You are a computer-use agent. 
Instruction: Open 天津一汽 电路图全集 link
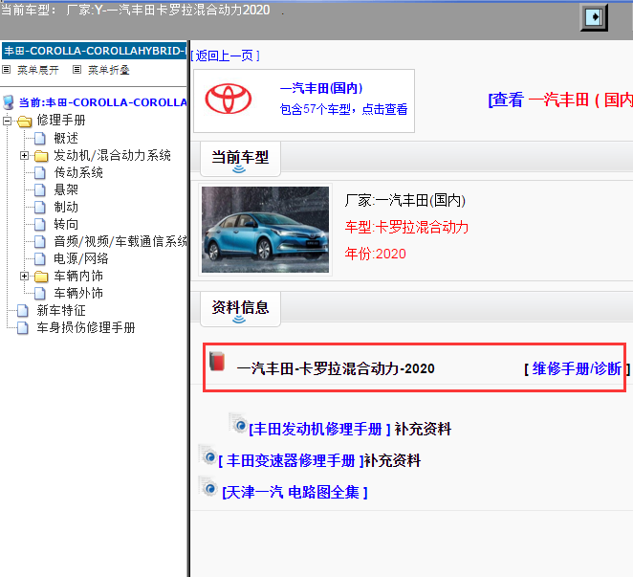click(x=295, y=492)
